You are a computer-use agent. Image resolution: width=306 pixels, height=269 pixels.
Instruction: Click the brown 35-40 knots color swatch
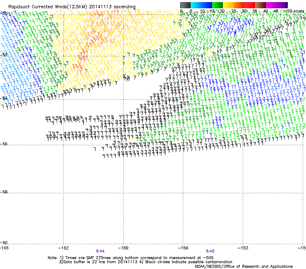point(261,5)
